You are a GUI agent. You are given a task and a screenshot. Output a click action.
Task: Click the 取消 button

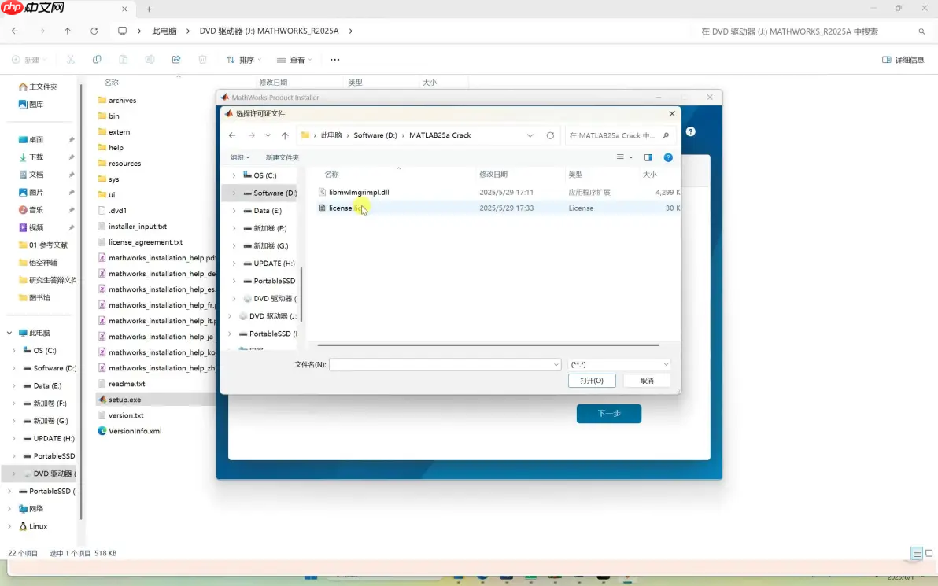tap(647, 380)
